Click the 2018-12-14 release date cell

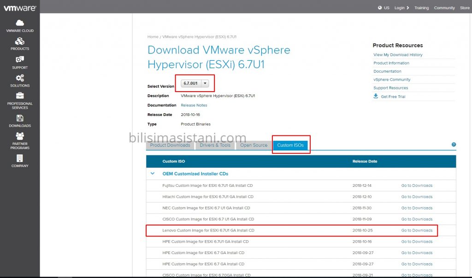tap(362, 185)
